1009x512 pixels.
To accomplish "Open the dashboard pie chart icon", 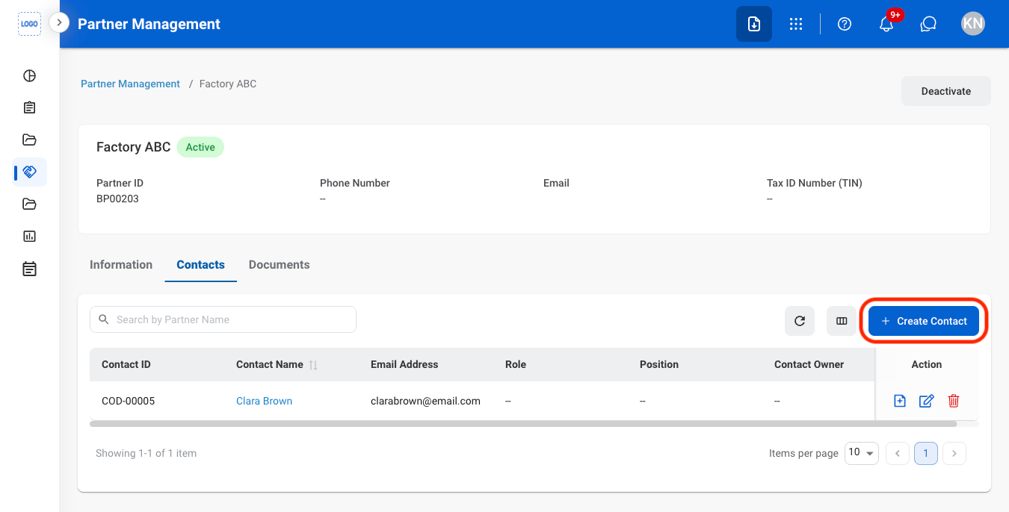I will pyautogui.click(x=29, y=75).
